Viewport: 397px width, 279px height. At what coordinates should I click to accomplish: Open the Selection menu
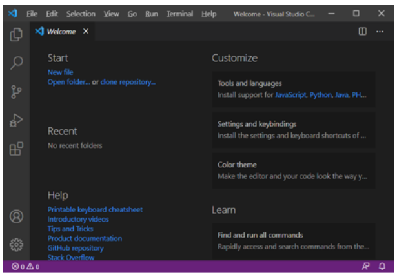(x=81, y=14)
